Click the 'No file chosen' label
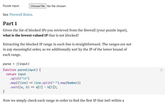 [56, 6]
